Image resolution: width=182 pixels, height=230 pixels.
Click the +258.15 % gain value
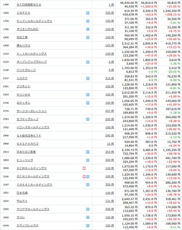pos(173,15)
